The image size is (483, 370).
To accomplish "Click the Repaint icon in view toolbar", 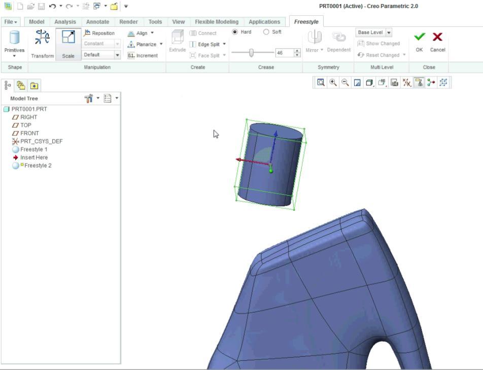I will 357,83.
